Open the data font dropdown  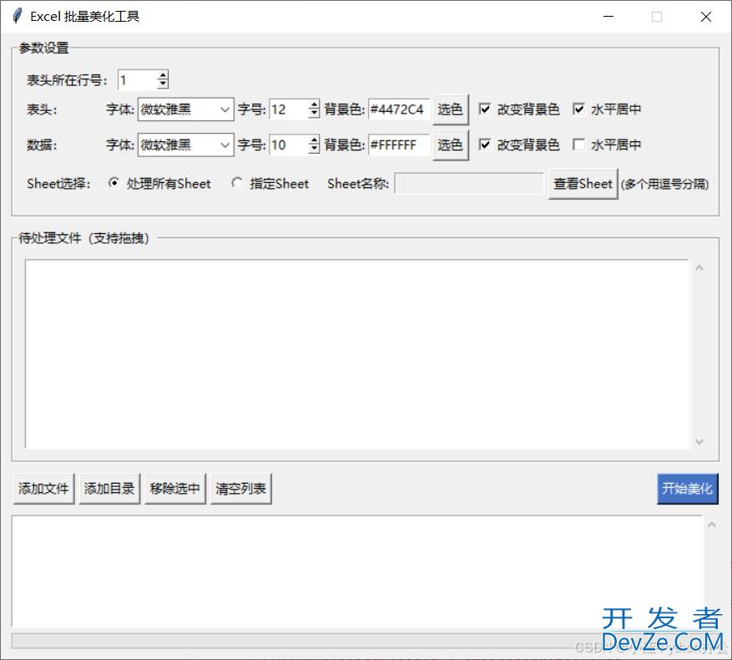tap(225, 145)
